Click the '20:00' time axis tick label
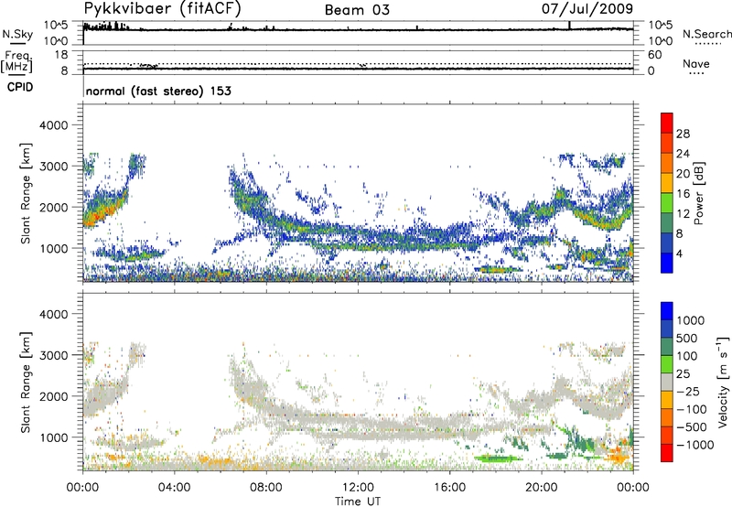Screen dimensions: 732x507 542,488
